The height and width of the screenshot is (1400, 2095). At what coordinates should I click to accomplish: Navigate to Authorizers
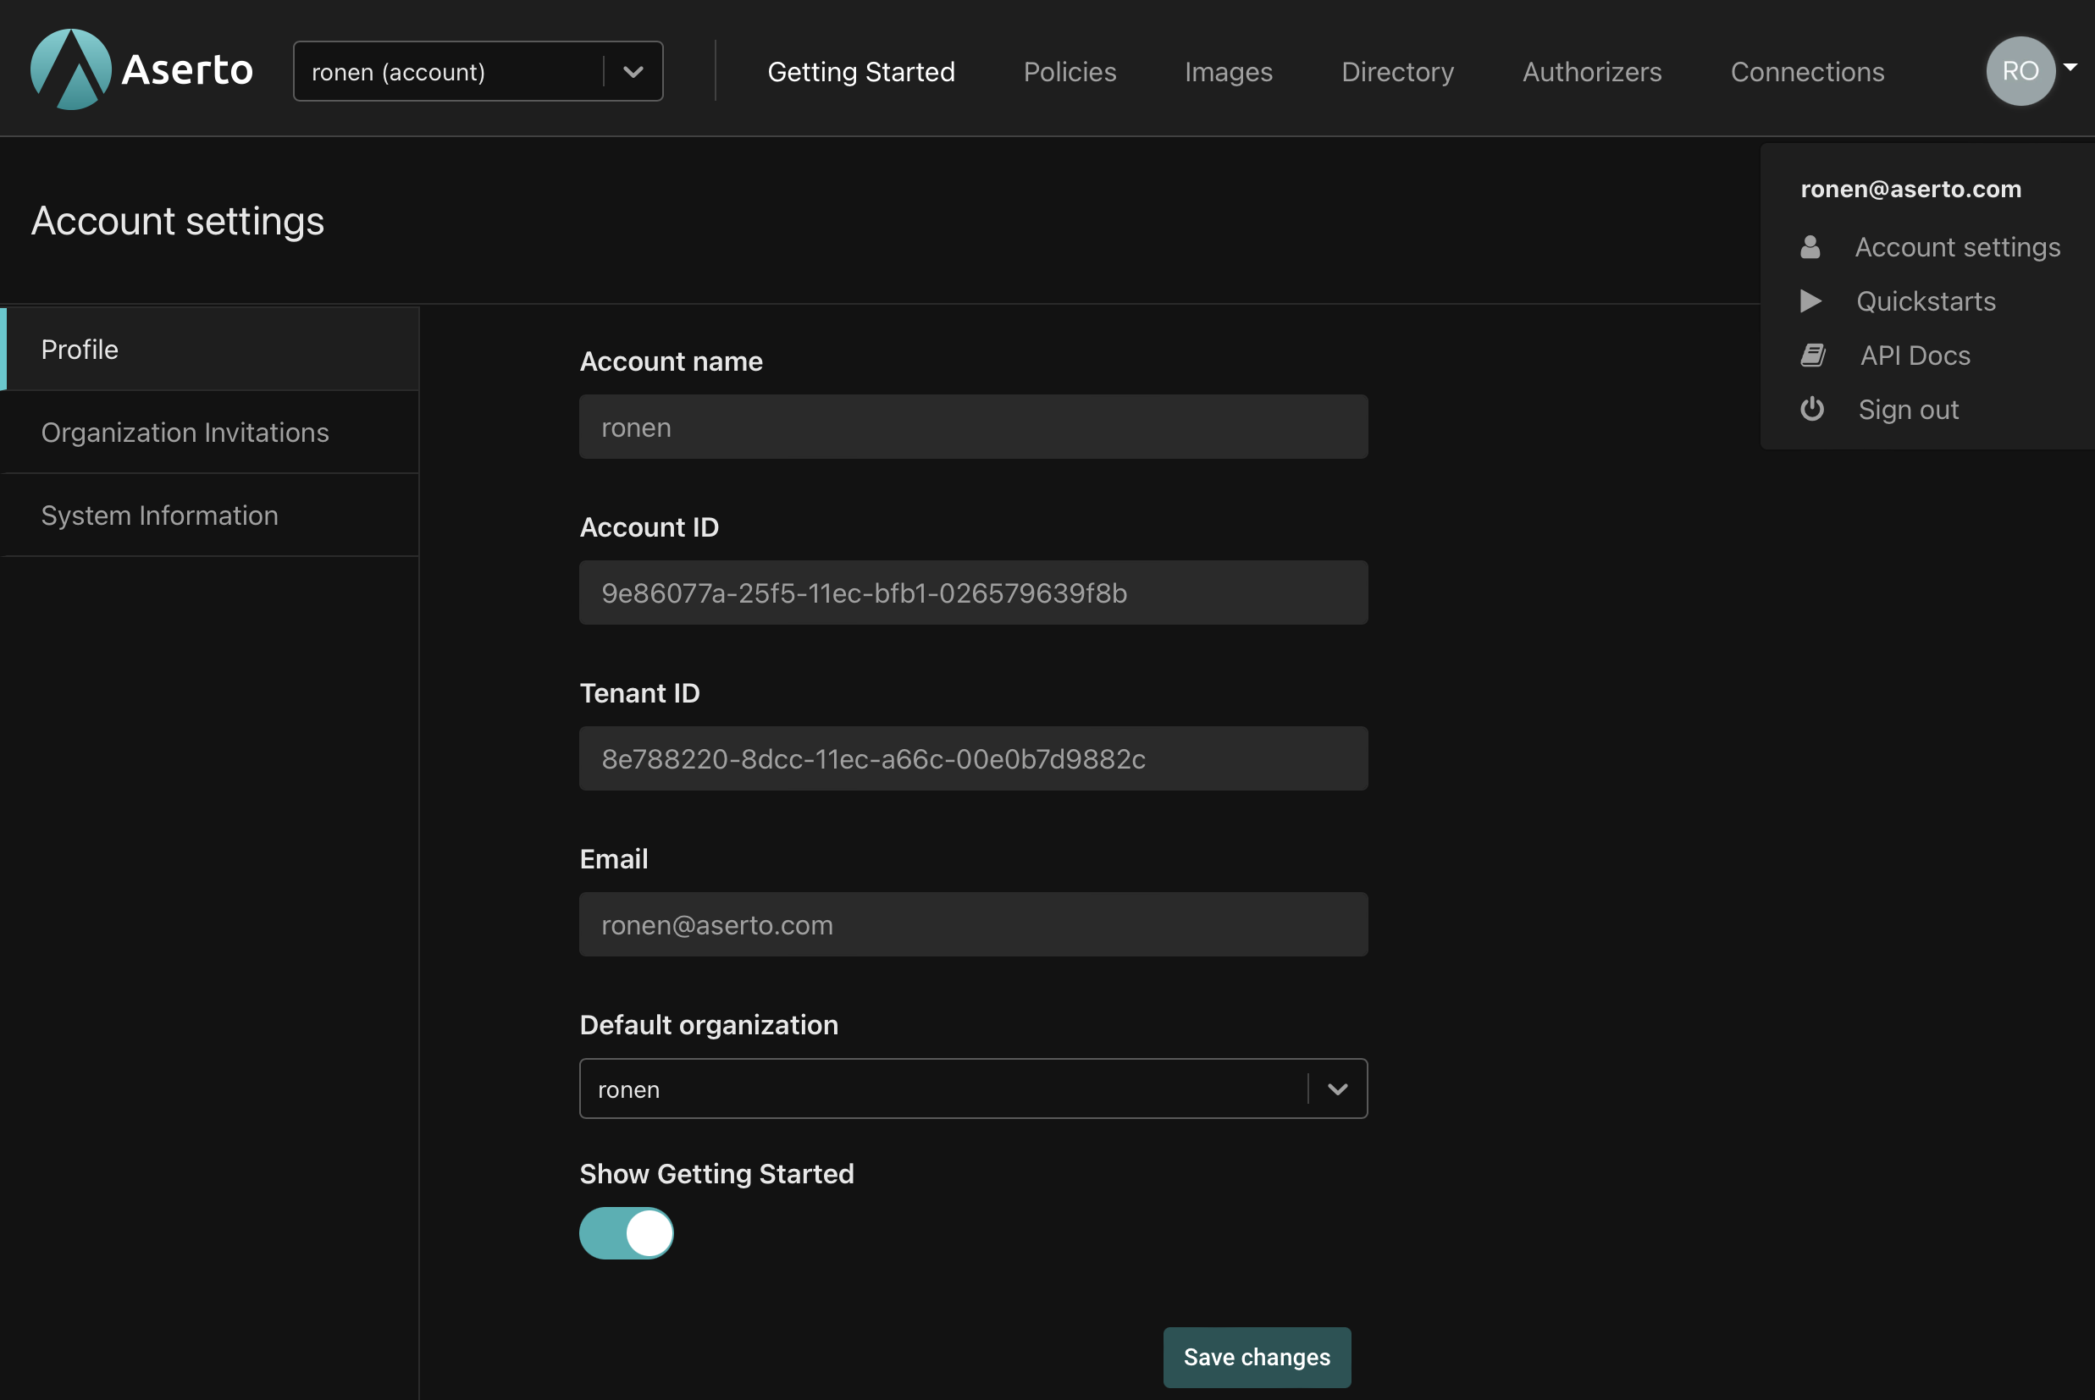pos(1591,71)
